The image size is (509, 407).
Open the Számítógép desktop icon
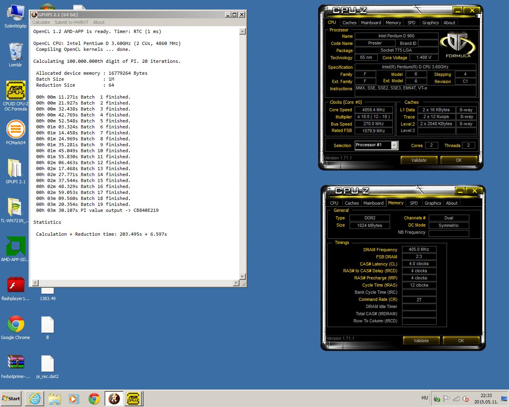click(16, 17)
